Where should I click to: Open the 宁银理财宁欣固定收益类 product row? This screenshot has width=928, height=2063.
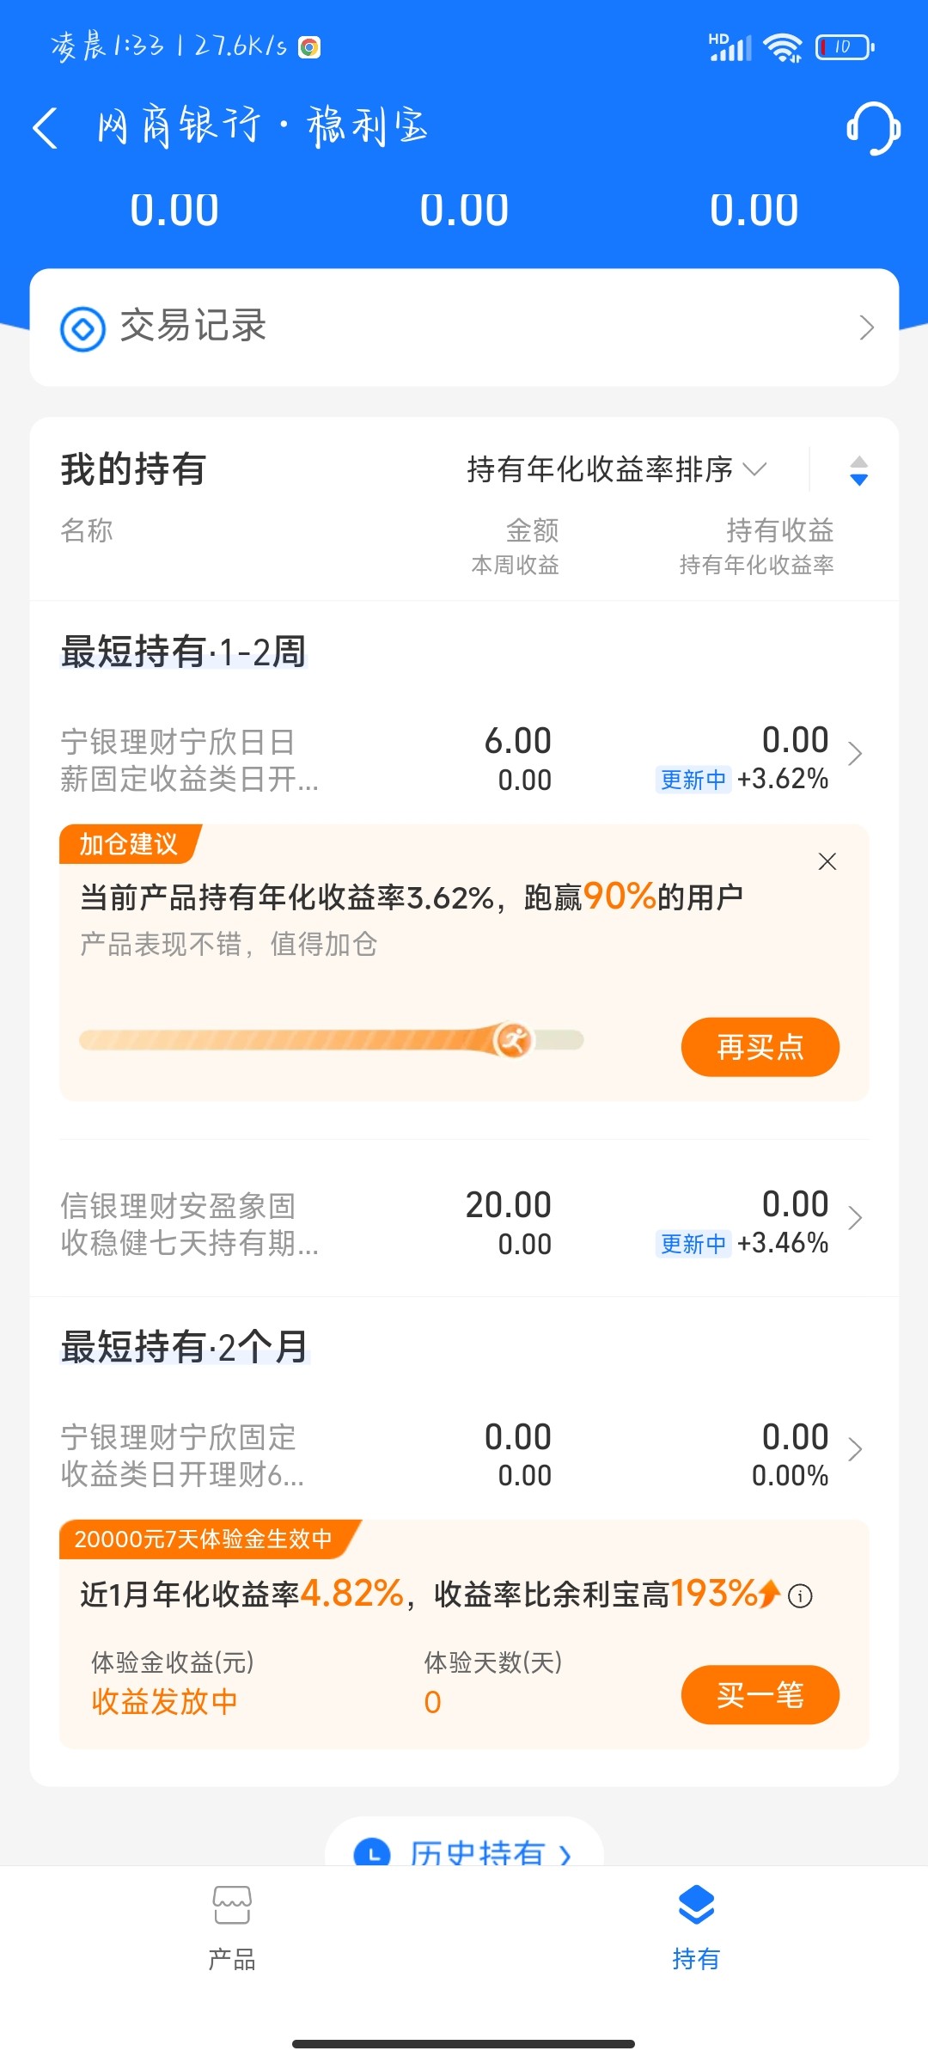[x=180, y=1455]
